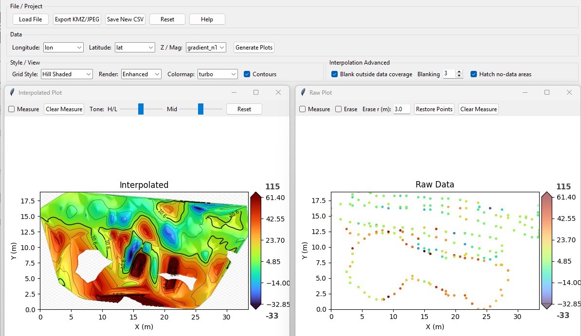Enable the Erase checkbox in Raw Plot

click(338, 109)
